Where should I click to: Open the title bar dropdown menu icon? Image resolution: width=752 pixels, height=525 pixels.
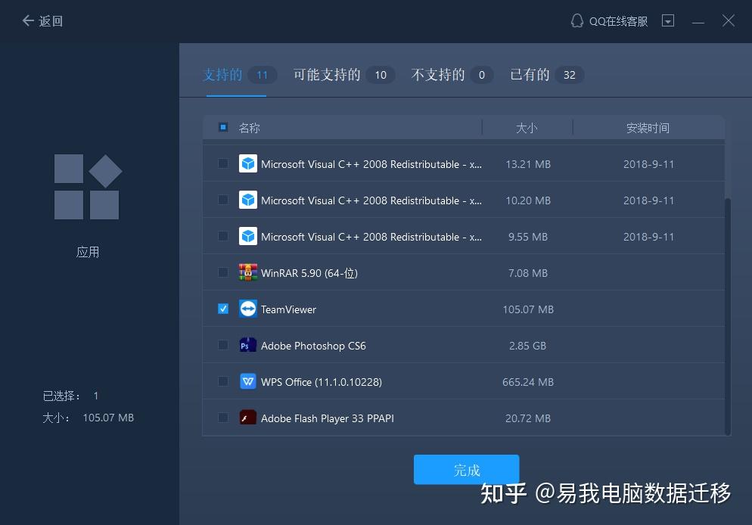tap(667, 20)
